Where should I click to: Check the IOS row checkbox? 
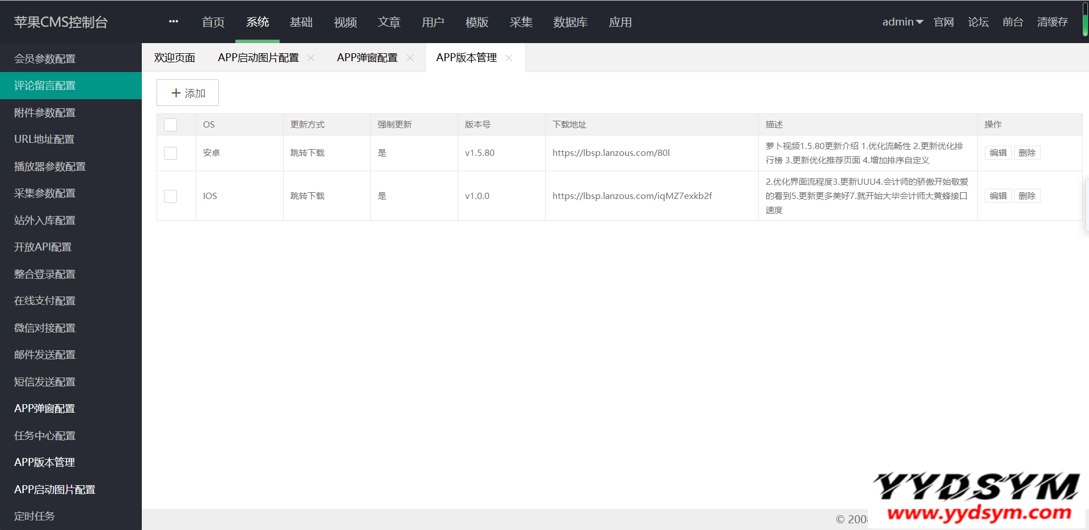(170, 196)
